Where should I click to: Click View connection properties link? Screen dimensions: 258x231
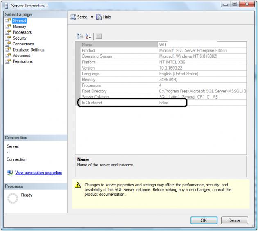tap(38, 173)
